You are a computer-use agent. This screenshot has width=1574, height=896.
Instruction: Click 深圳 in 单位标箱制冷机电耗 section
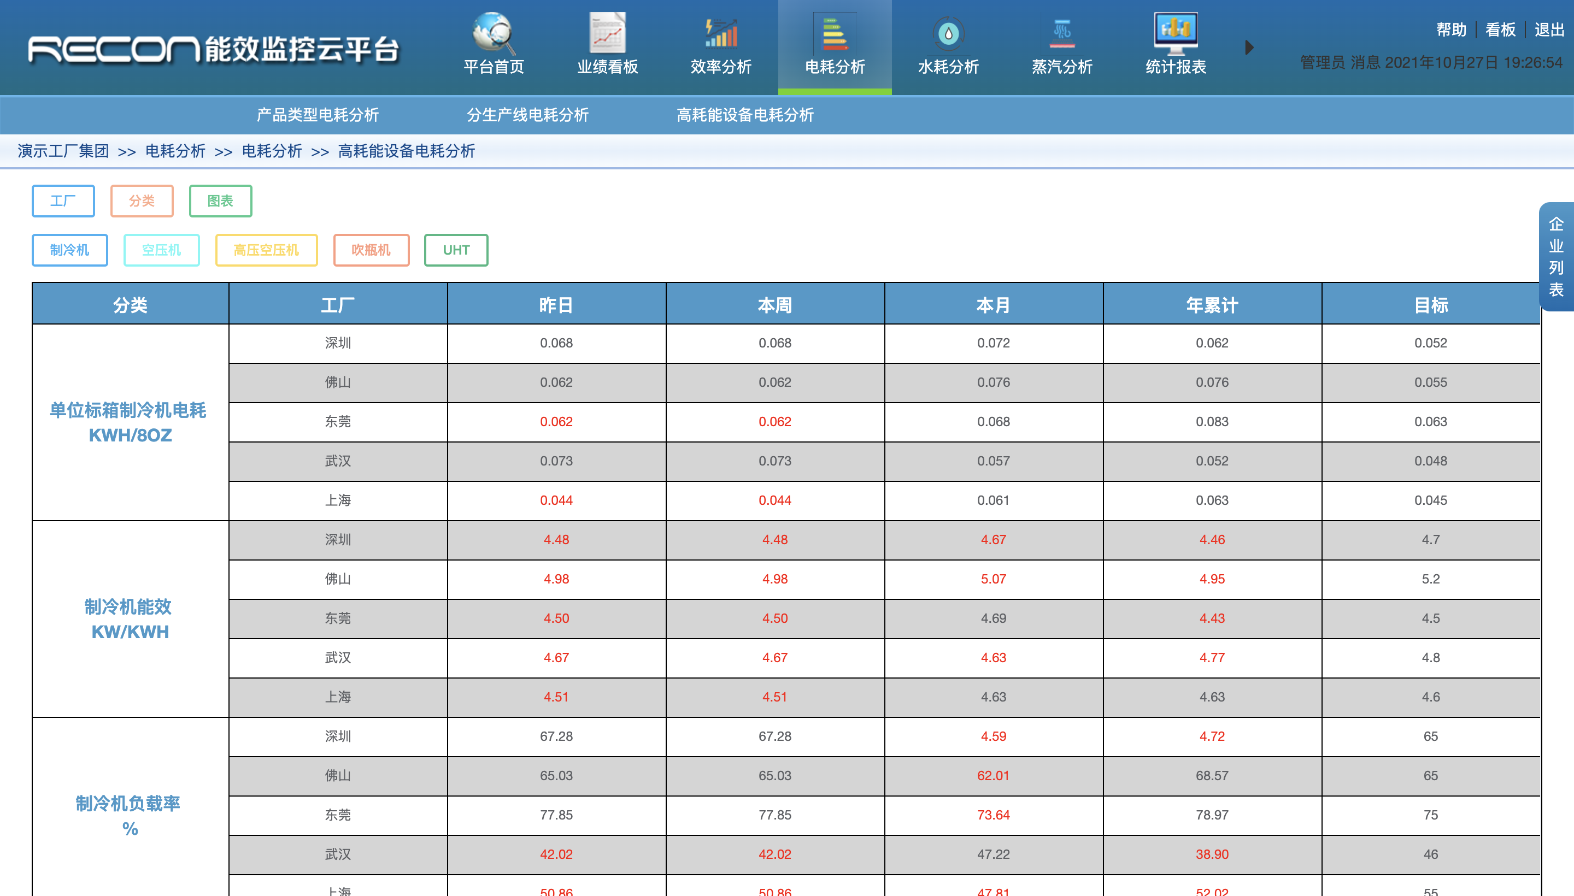pos(338,343)
